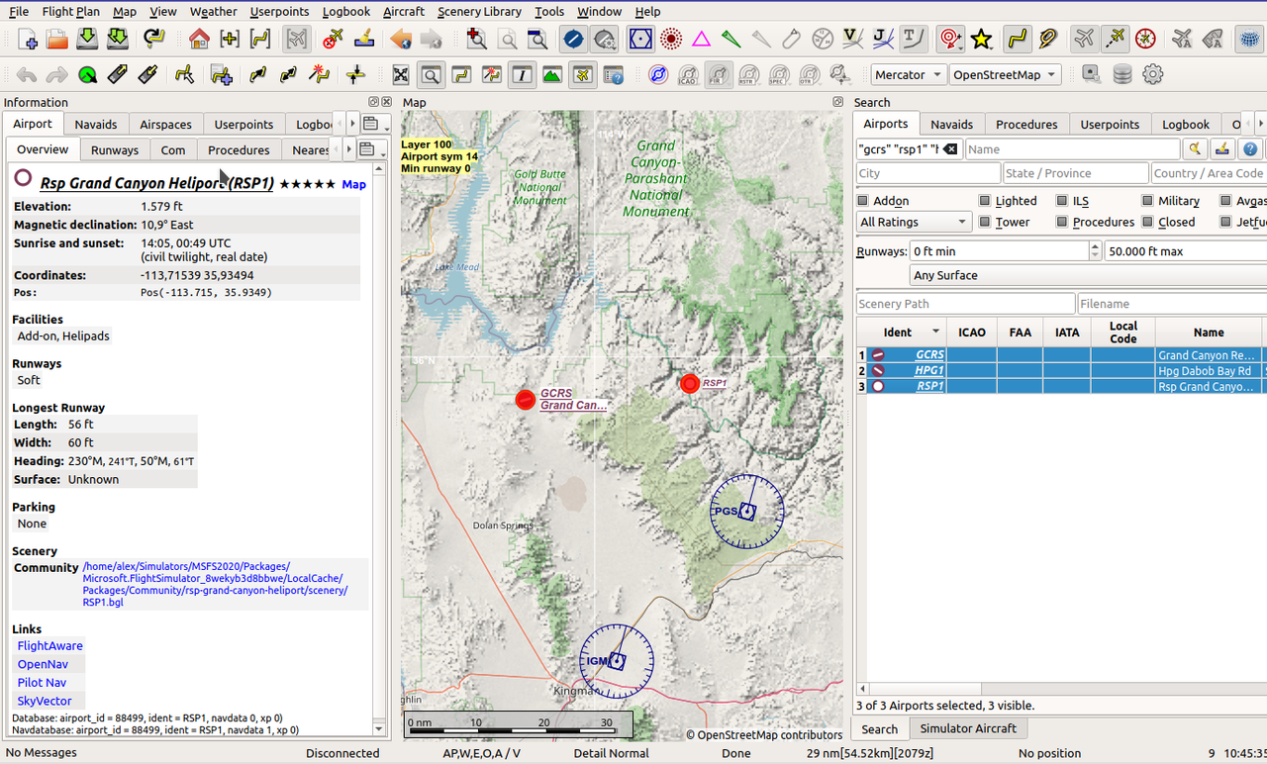This screenshot has width=1267, height=764.
Task: Open the All Ratings dropdown
Action: 914,223
